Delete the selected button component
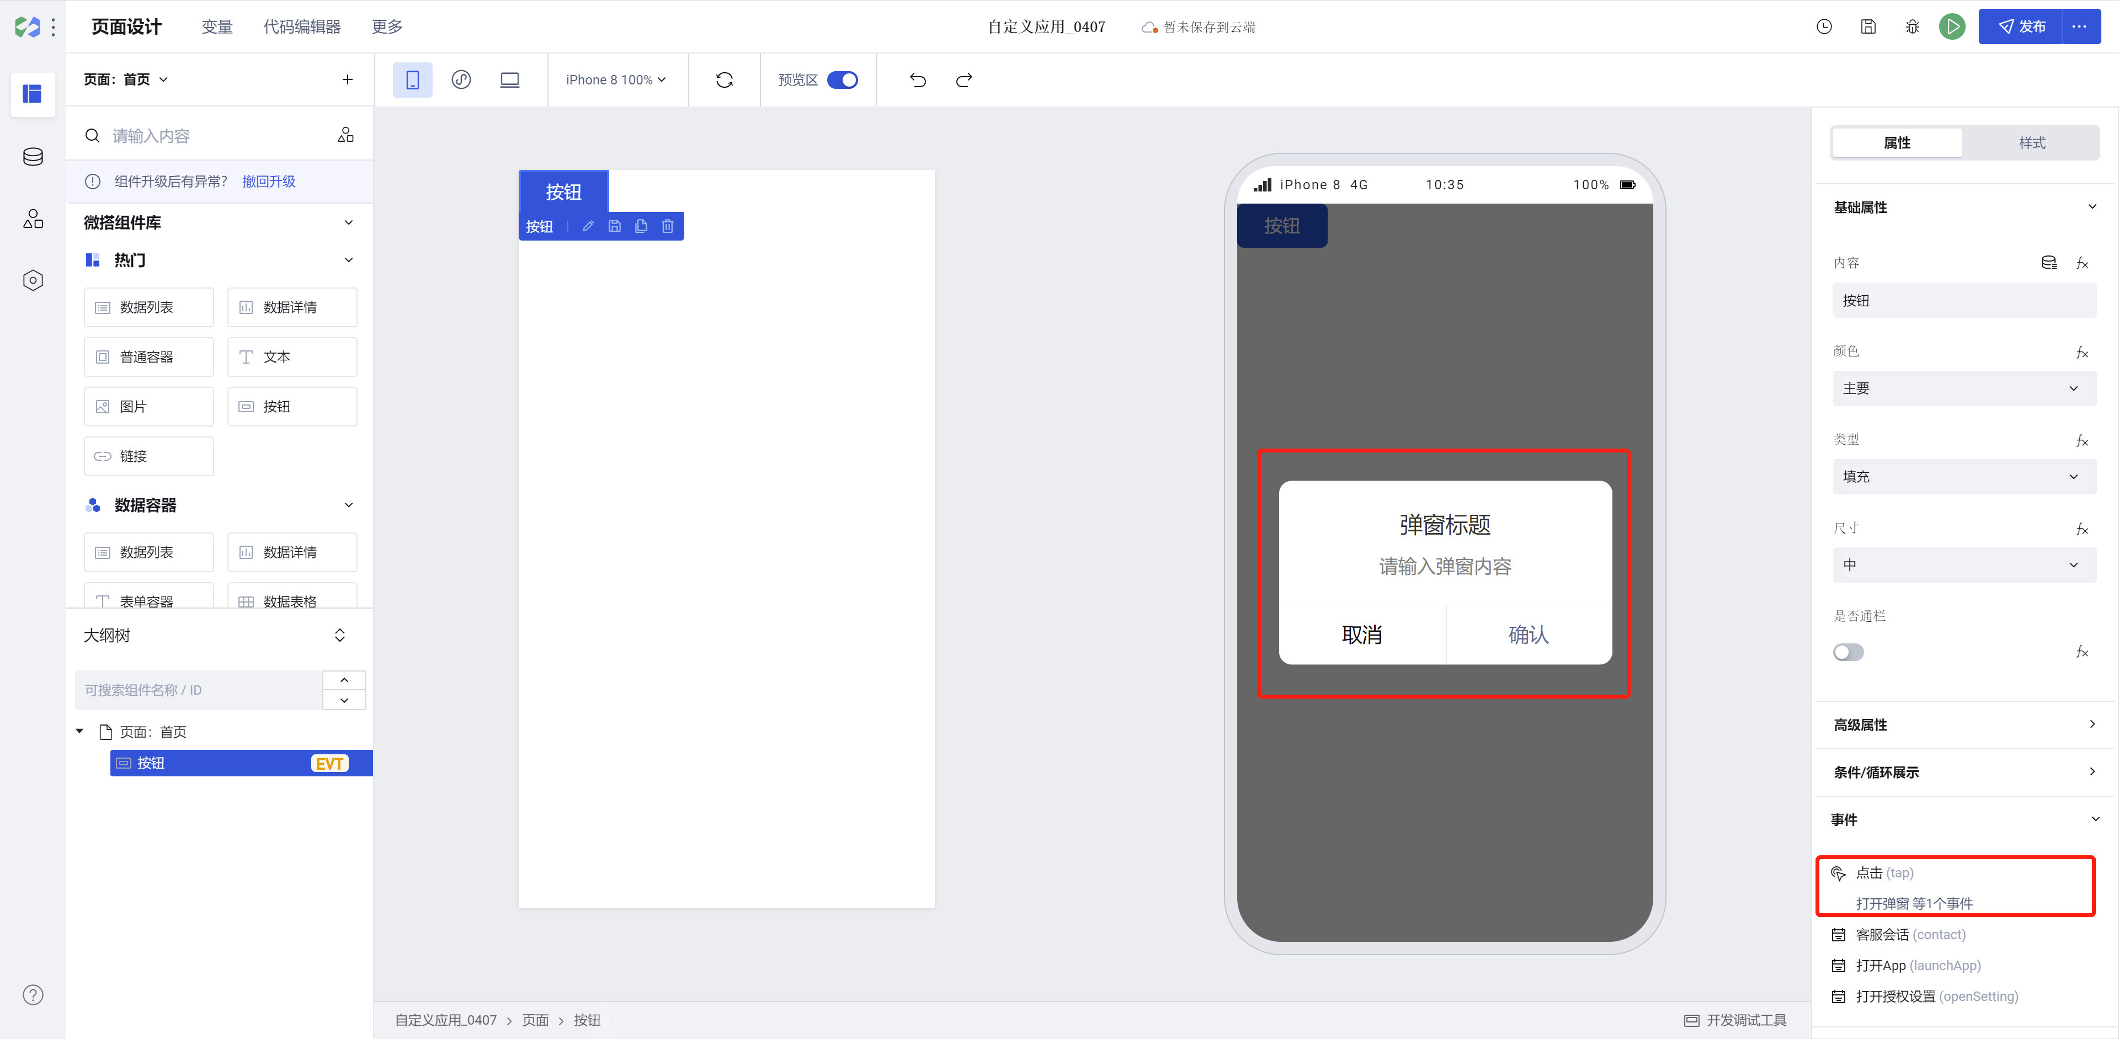Image resolution: width=2119 pixels, height=1039 pixels. pyautogui.click(x=667, y=226)
